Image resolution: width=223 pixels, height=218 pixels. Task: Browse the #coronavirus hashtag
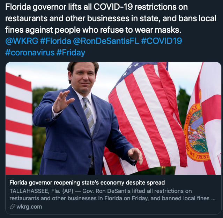[x=30, y=53]
